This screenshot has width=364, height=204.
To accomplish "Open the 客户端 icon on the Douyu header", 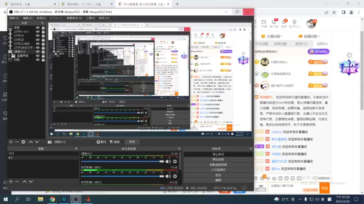I will (274, 24).
